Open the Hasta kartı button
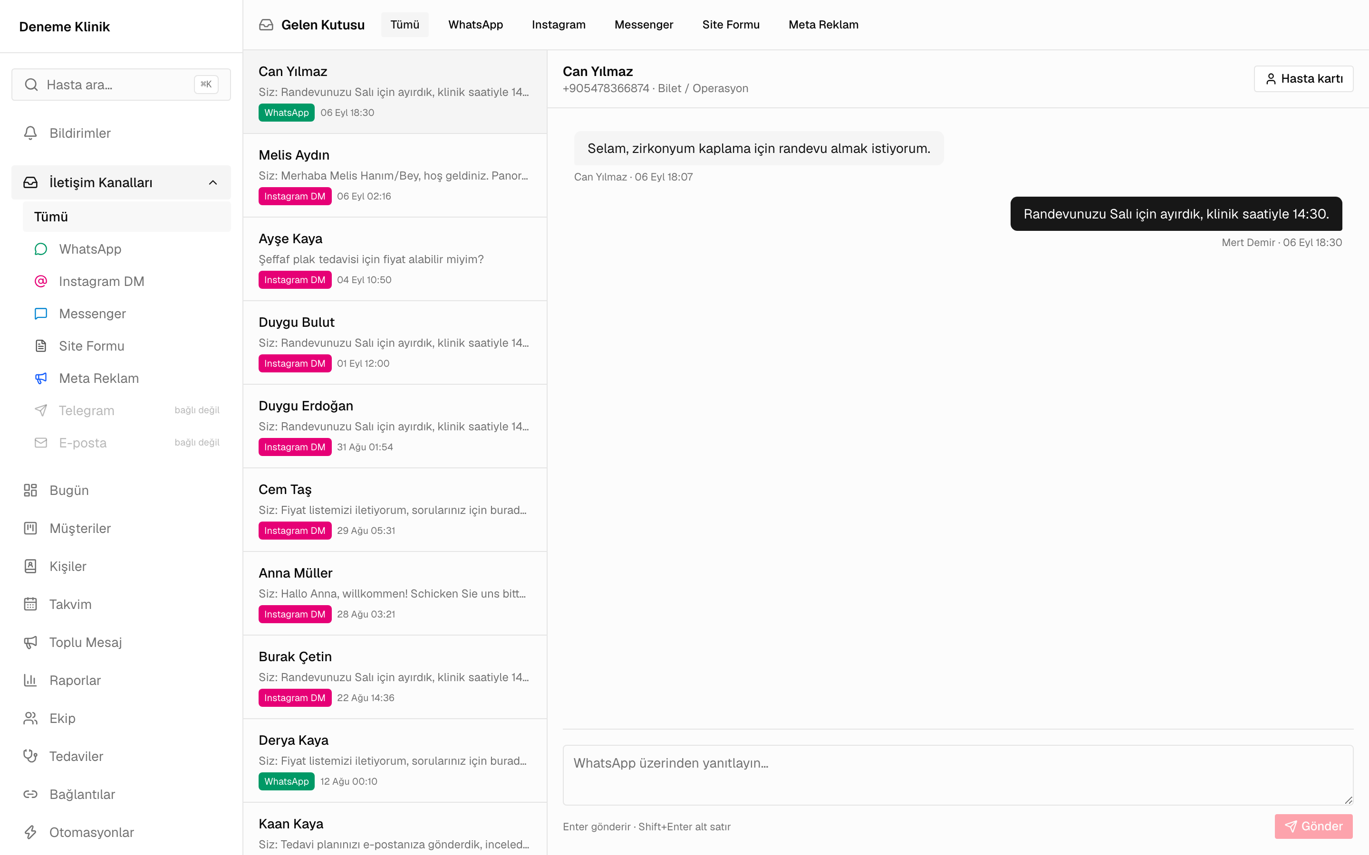The width and height of the screenshot is (1369, 855). coord(1303,78)
